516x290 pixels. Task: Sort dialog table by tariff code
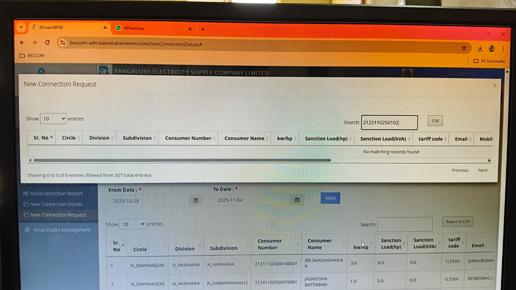point(431,139)
